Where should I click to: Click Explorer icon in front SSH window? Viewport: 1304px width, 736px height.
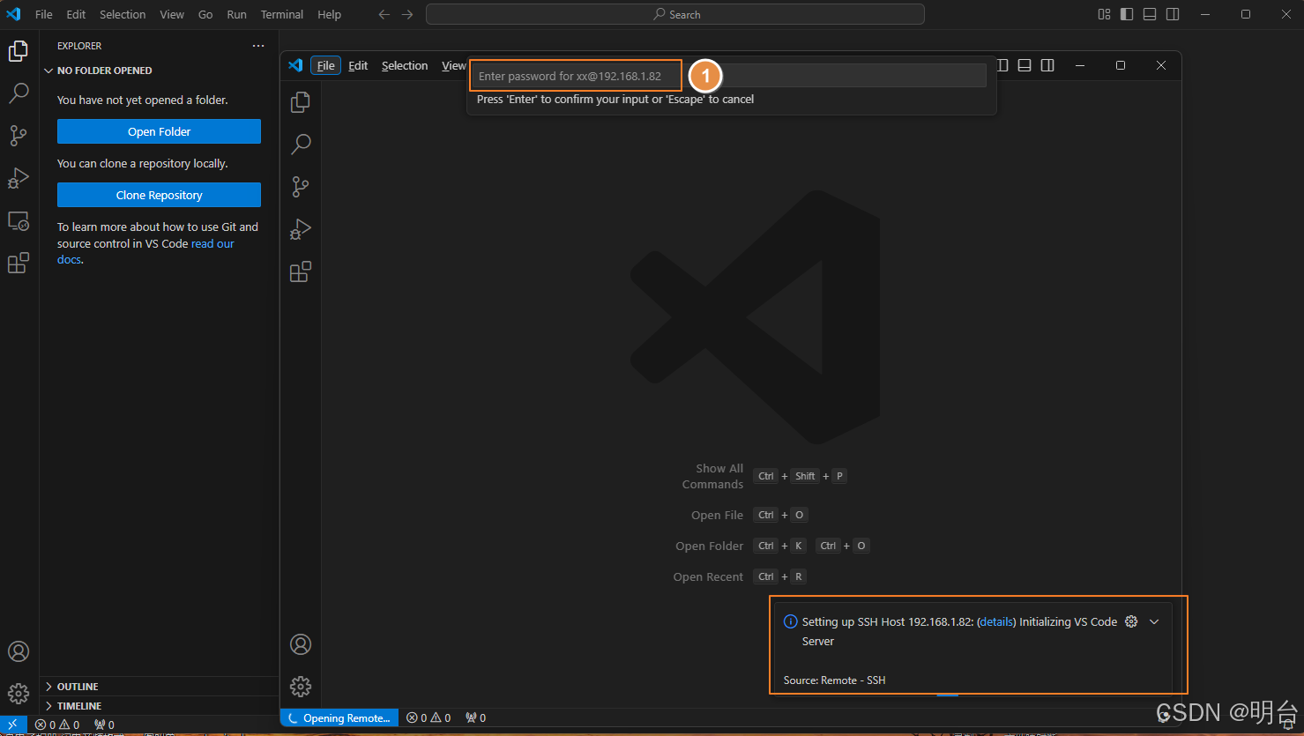point(301,102)
